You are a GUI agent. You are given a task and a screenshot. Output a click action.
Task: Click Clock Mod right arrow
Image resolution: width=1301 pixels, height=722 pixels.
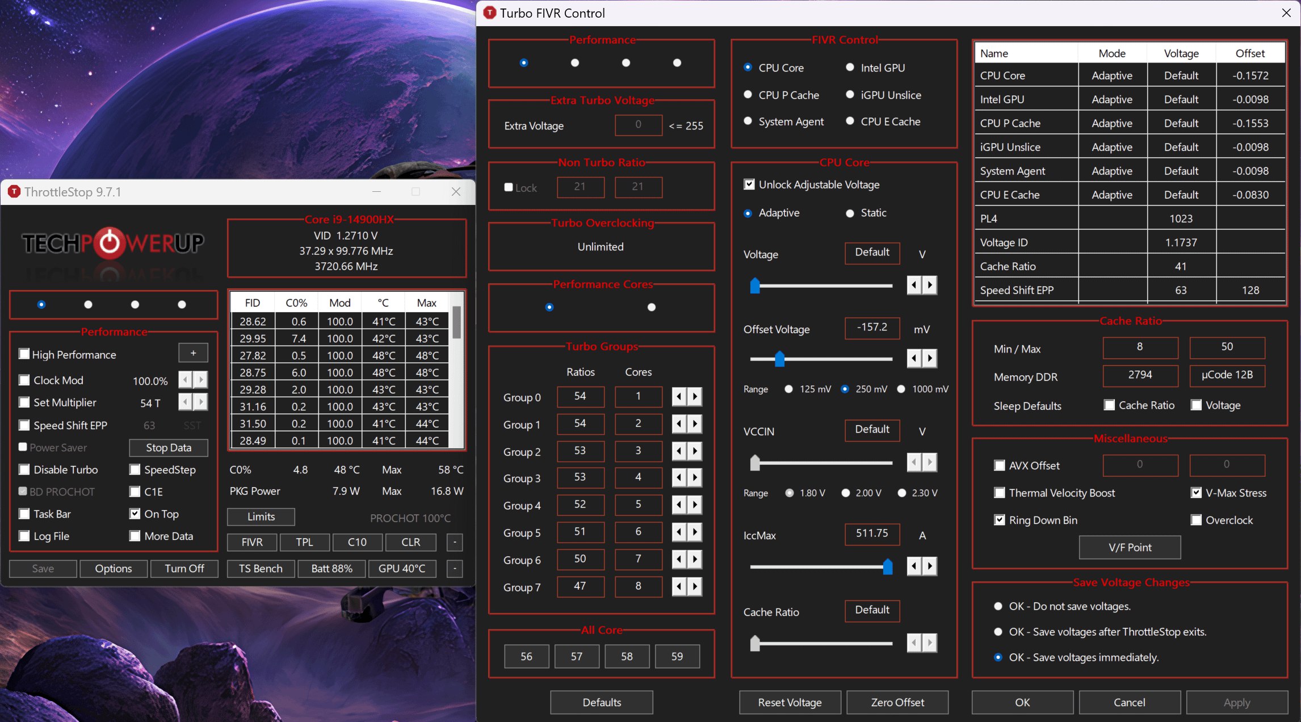(200, 380)
